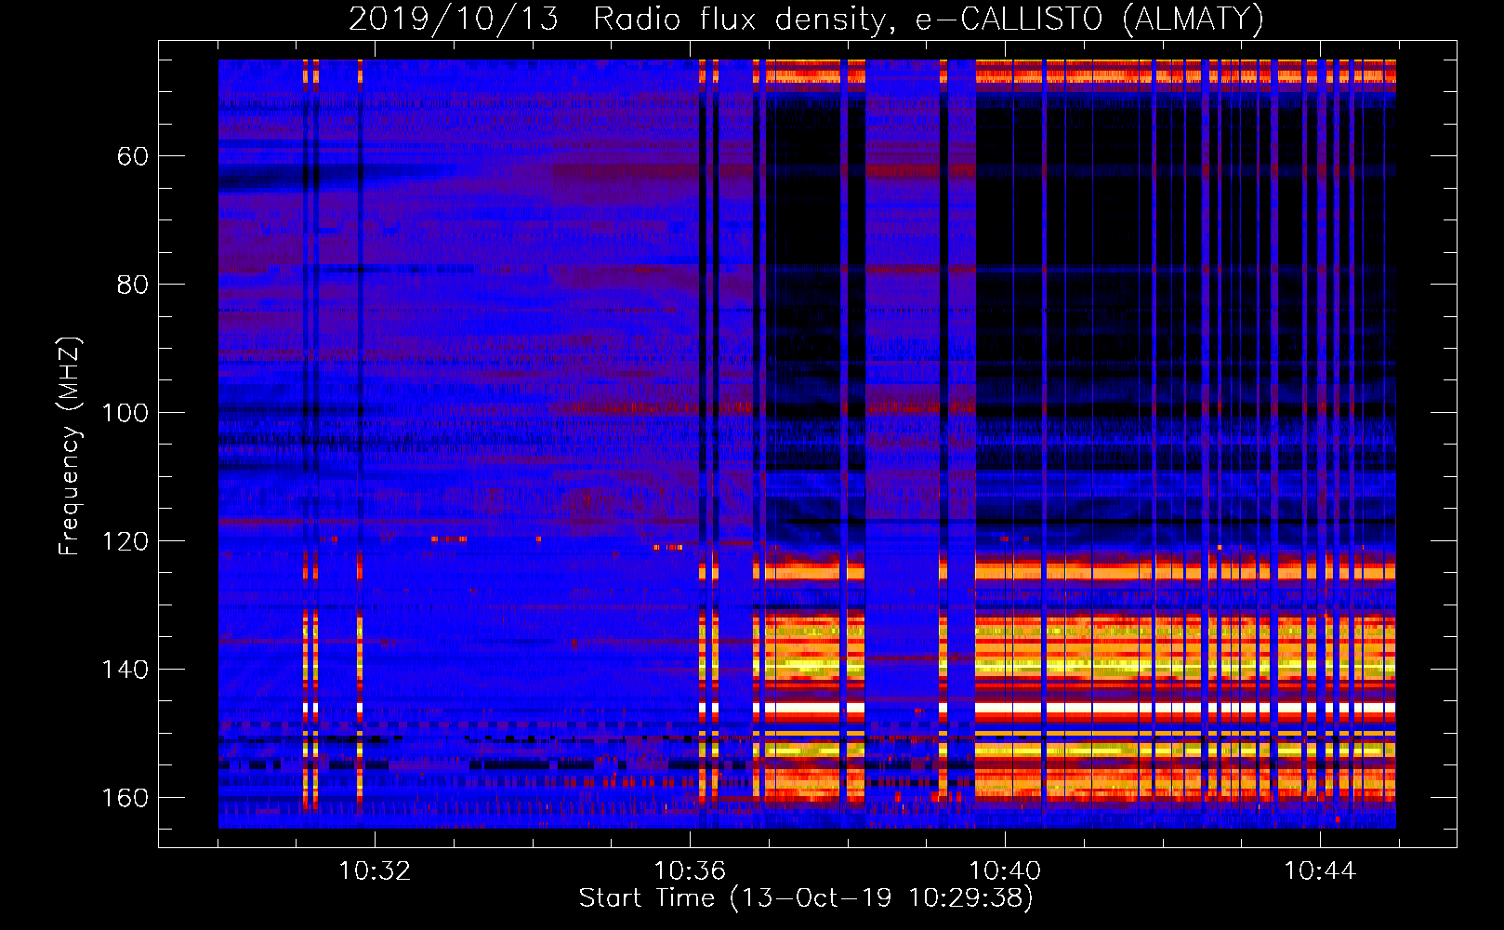Click the 10:40 time tick label

[1005, 871]
